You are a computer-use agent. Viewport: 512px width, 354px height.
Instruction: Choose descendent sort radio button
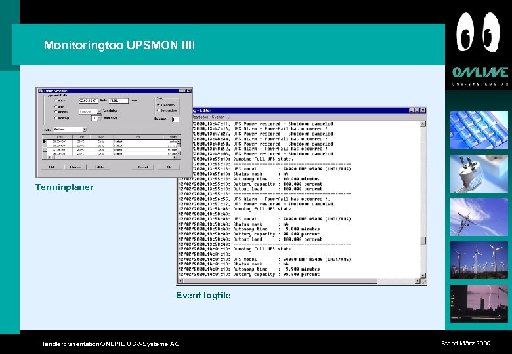pos(158,111)
